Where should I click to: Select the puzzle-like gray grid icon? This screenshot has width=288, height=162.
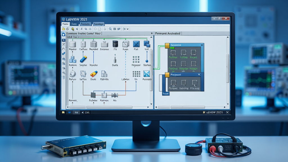click(x=83, y=74)
